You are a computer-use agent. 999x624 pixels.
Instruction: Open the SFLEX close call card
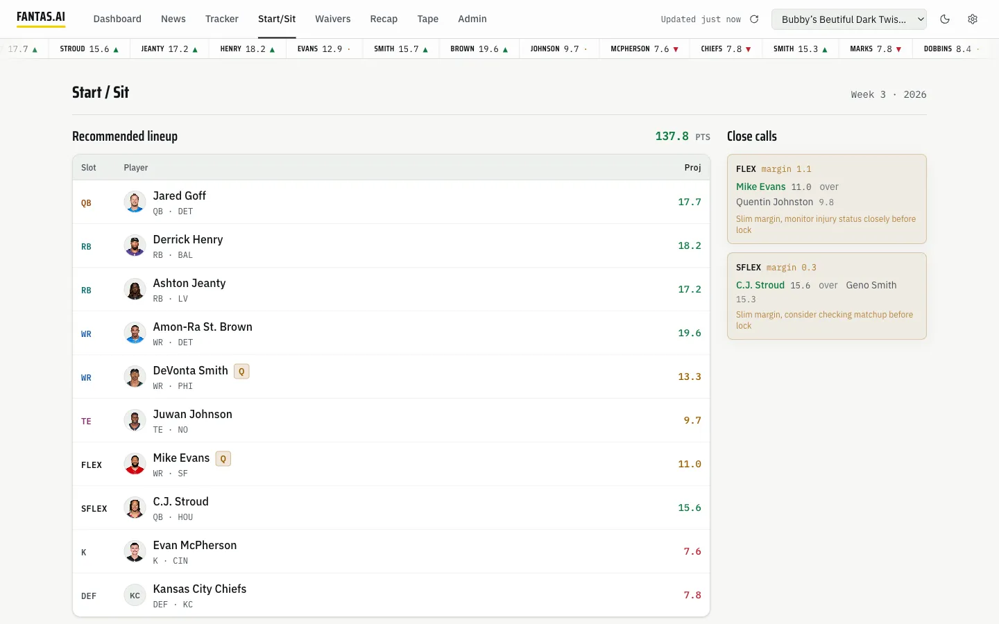pyautogui.click(x=826, y=296)
